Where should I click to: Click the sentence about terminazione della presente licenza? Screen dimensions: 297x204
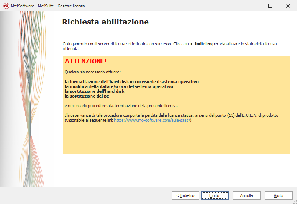pyautogui.click(x=121, y=106)
